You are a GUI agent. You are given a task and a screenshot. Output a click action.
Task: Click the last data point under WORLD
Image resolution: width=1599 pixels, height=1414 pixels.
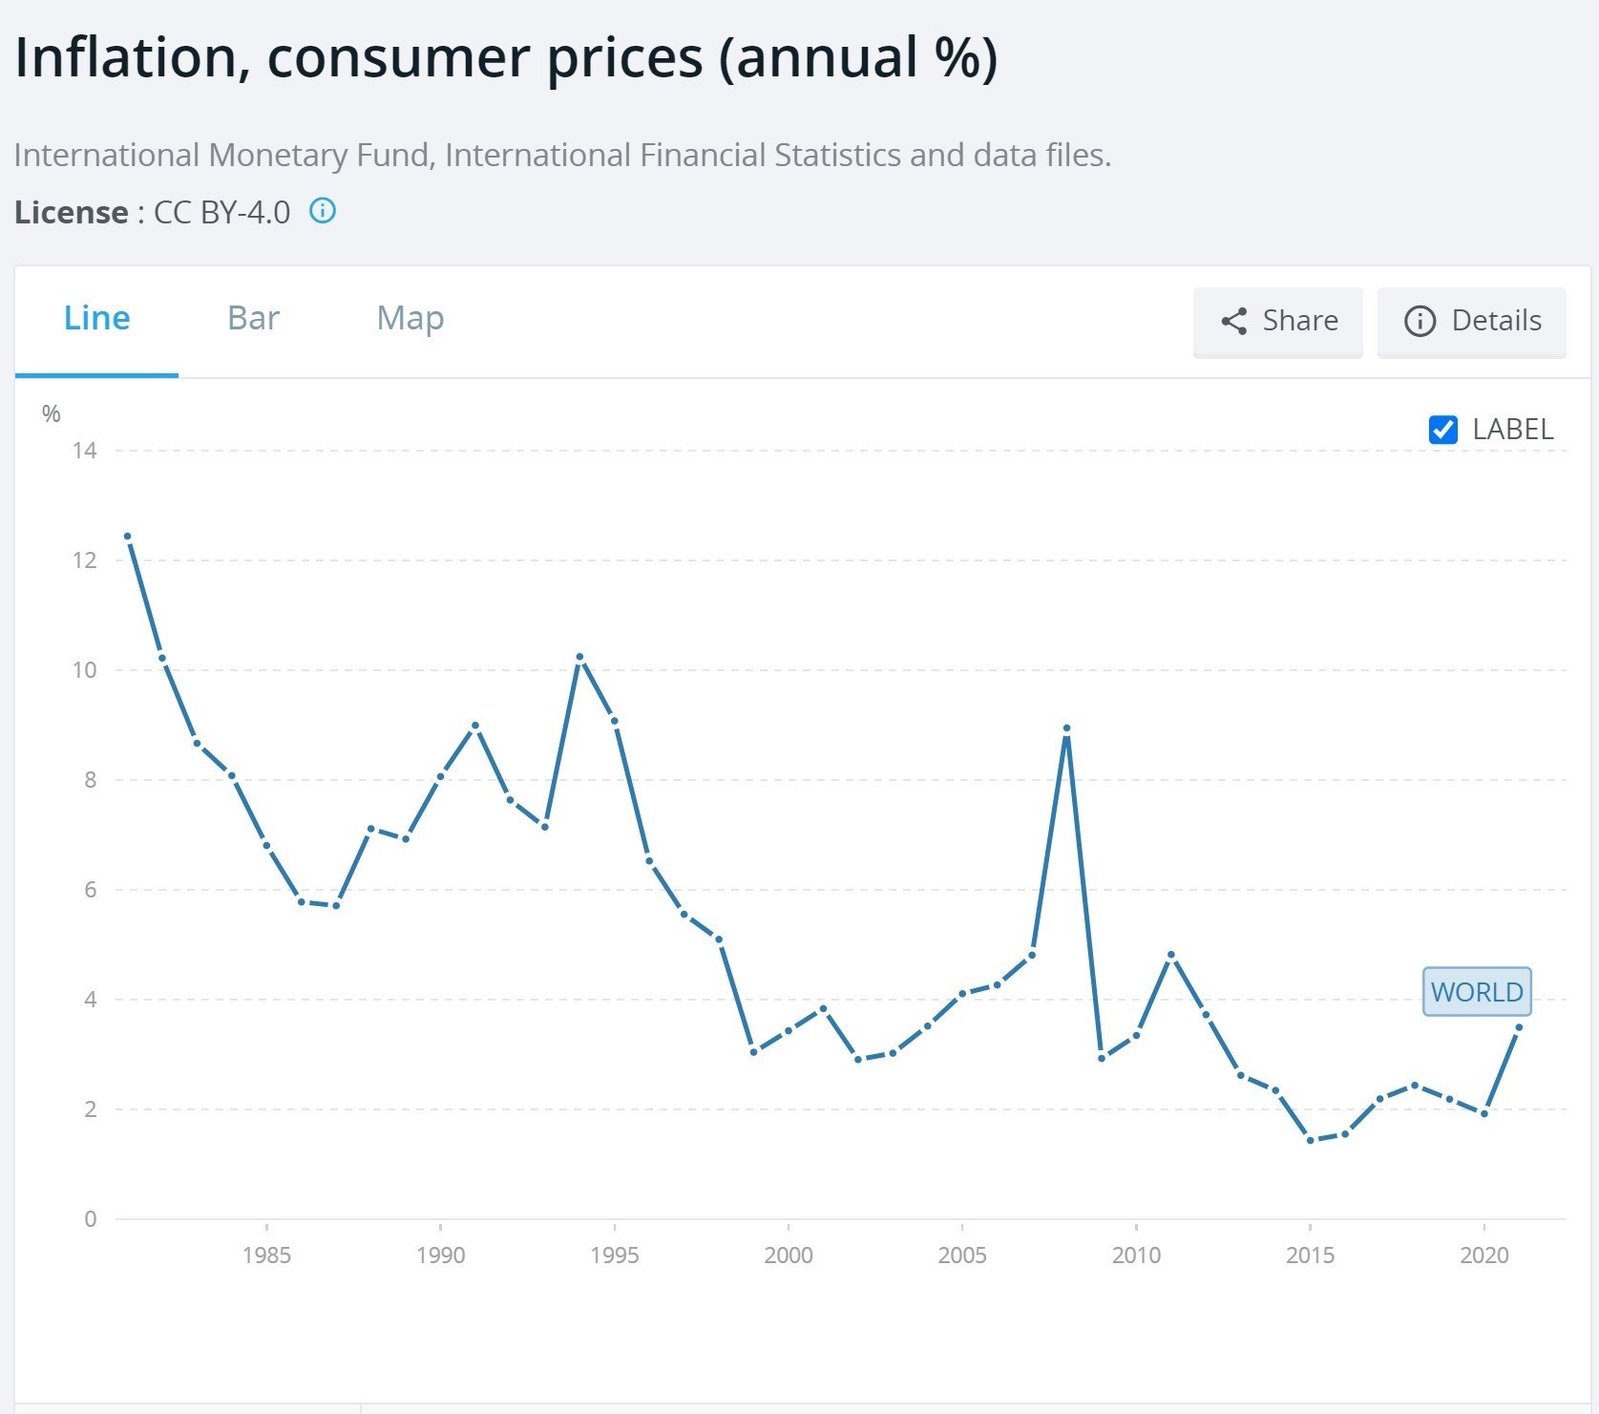point(1519,1027)
